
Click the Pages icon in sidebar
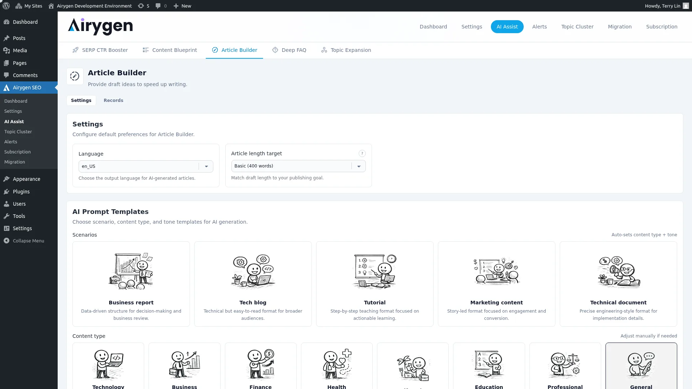(x=6, y=63)
